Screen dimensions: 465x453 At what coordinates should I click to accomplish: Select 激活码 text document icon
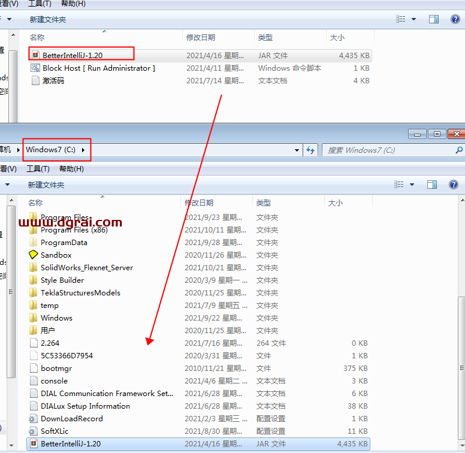tap(35, 80)
